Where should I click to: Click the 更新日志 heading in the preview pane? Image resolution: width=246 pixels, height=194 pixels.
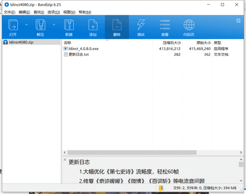coord(79,162)
